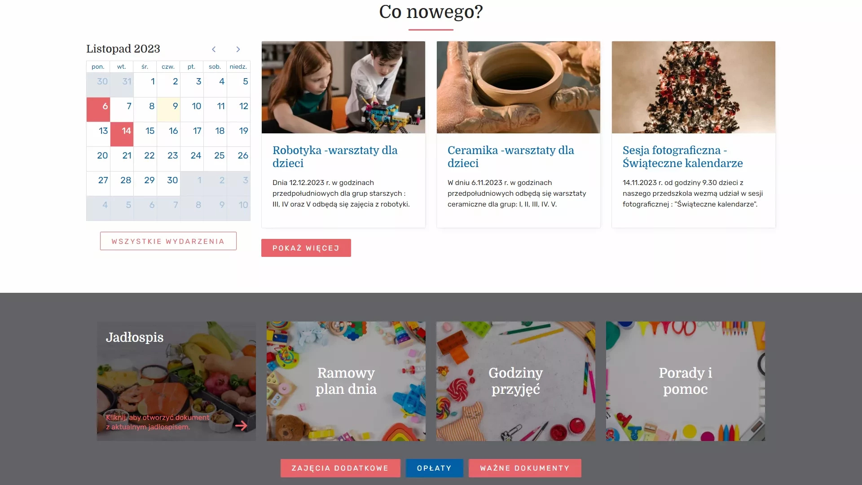
Task: Open the Porady i pomoc tile
Action: click(x=686, y=381)
